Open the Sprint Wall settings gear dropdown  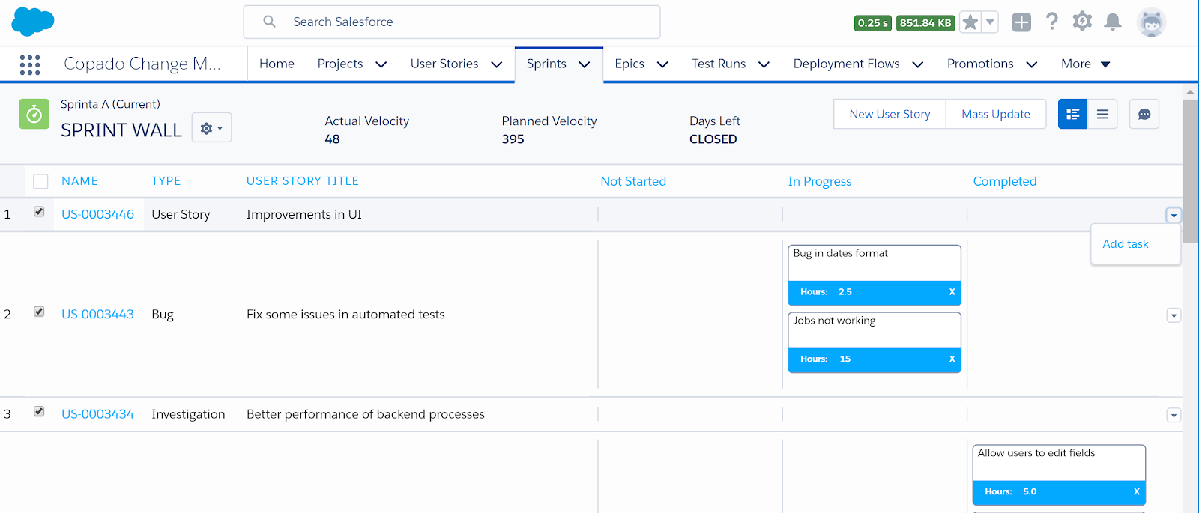tap(211, 127)
